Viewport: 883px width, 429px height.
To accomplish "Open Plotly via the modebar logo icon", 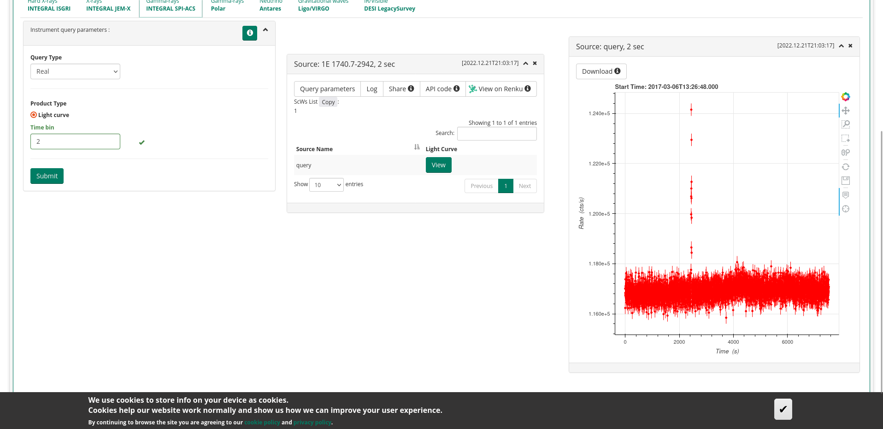I will point(846,97).
